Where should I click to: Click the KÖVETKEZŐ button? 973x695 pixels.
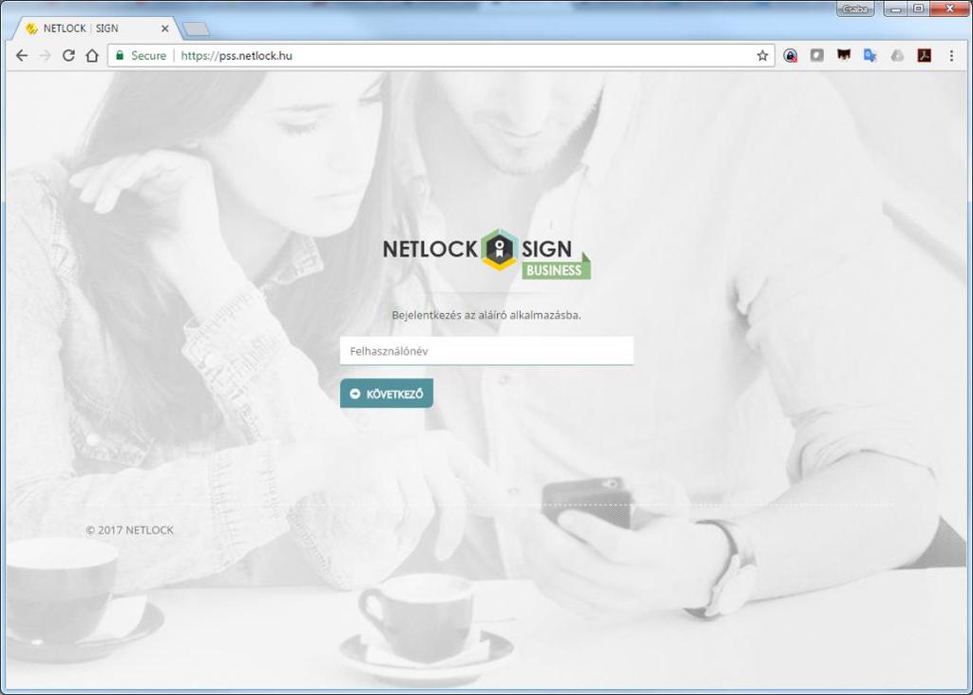tap(387, 394)
